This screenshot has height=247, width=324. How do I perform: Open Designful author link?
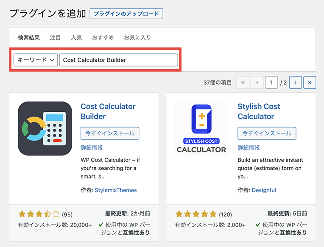[264, 190]
